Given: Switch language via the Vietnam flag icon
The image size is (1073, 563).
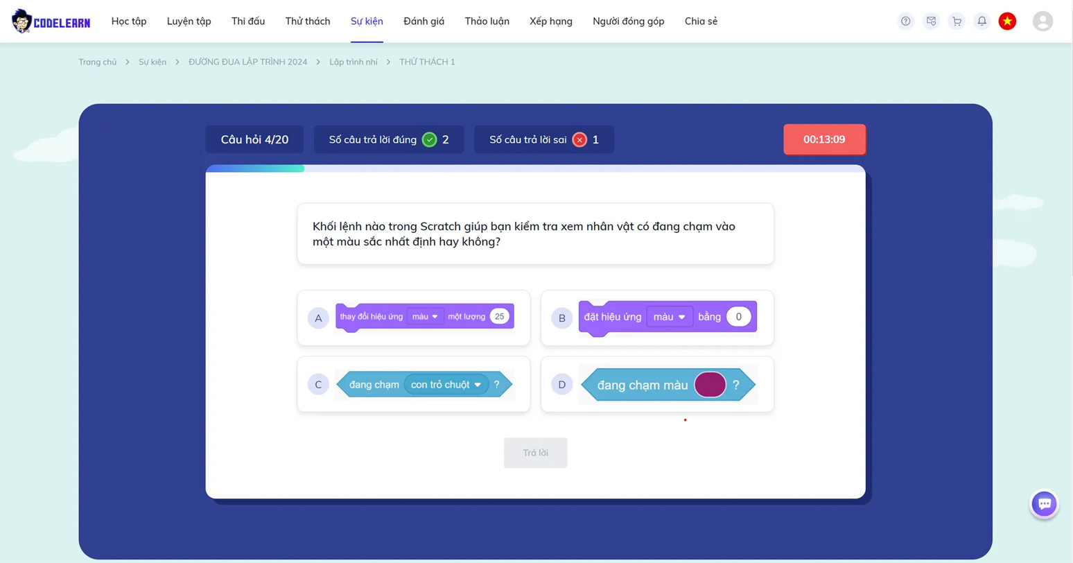Looking at the screenshot, I should pos(1007,21).
